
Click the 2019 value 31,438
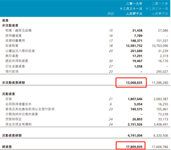(x=137, y=31)
